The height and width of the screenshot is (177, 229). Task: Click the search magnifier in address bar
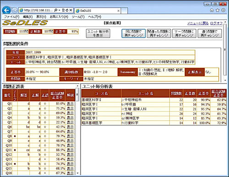[x=56, y=10]
